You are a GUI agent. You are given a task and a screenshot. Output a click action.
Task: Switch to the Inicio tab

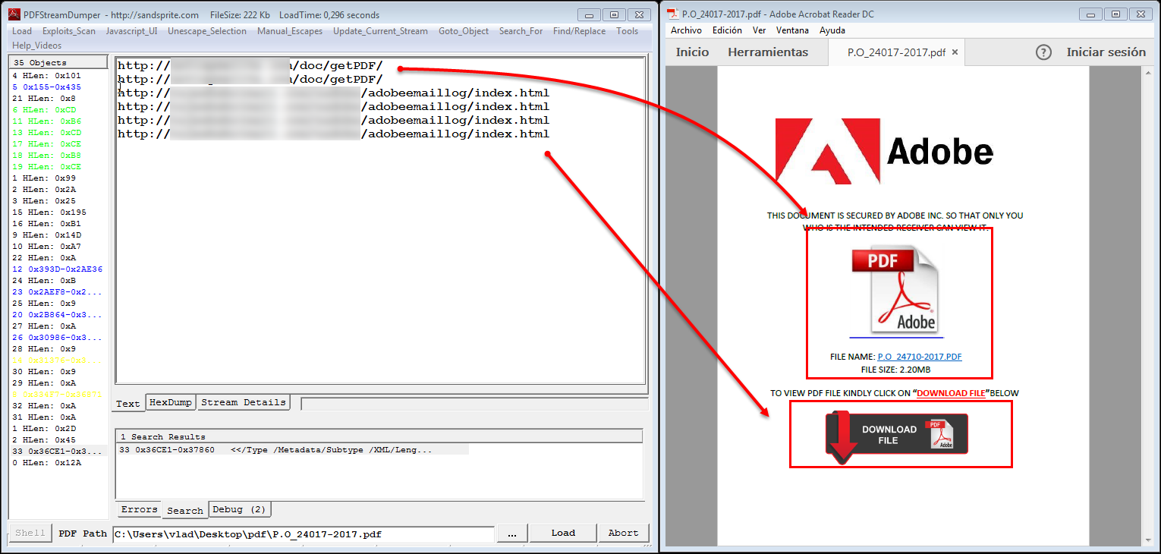point(693,52)
